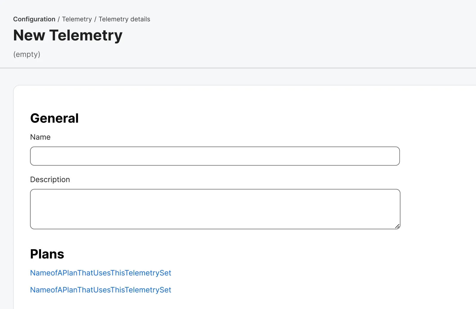The width and height of the screenshot is (476, 309).
Task: Click the General section heading
Action: (x=54, y=118)
